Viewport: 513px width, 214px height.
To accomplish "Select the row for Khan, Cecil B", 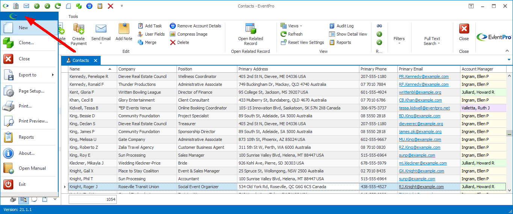I will tap(287, 100).
